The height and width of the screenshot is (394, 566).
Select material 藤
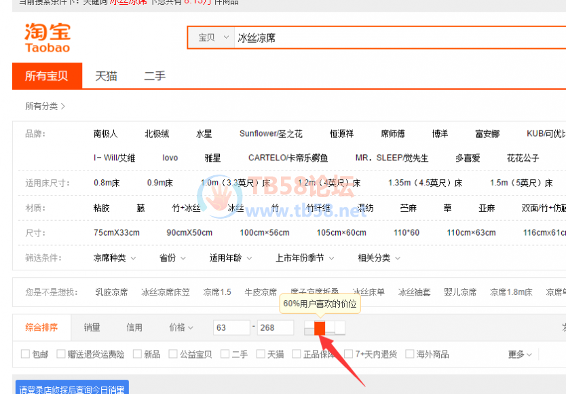click(140, 208)
